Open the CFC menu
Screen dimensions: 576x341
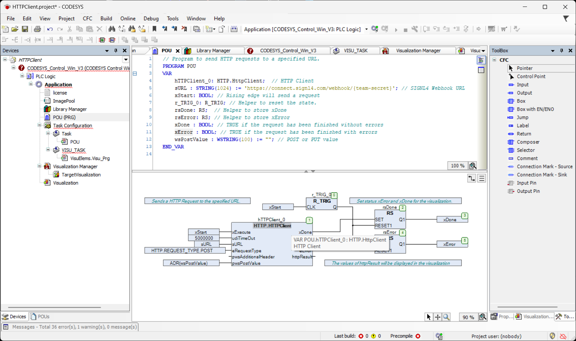[x=87, y=19]
